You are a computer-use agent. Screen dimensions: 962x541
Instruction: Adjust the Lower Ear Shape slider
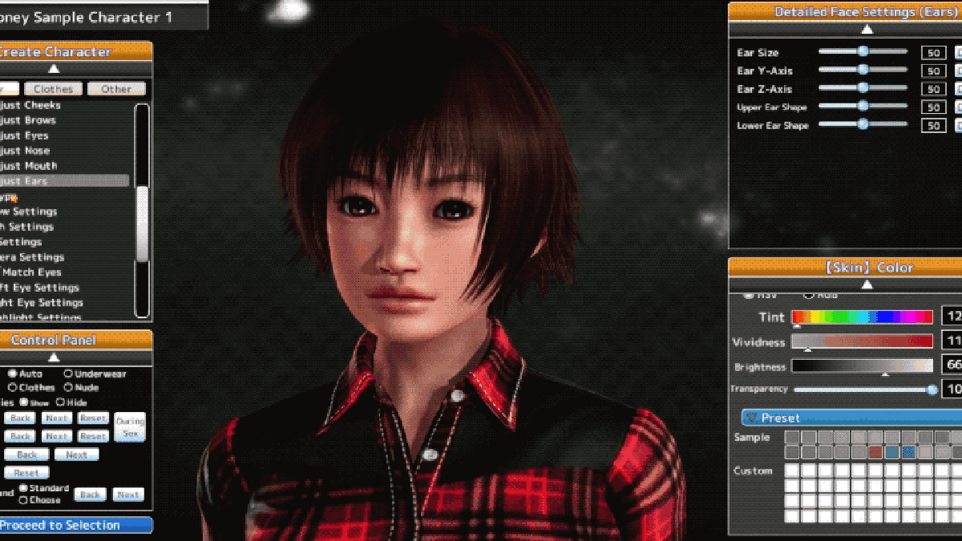[863, 124]
